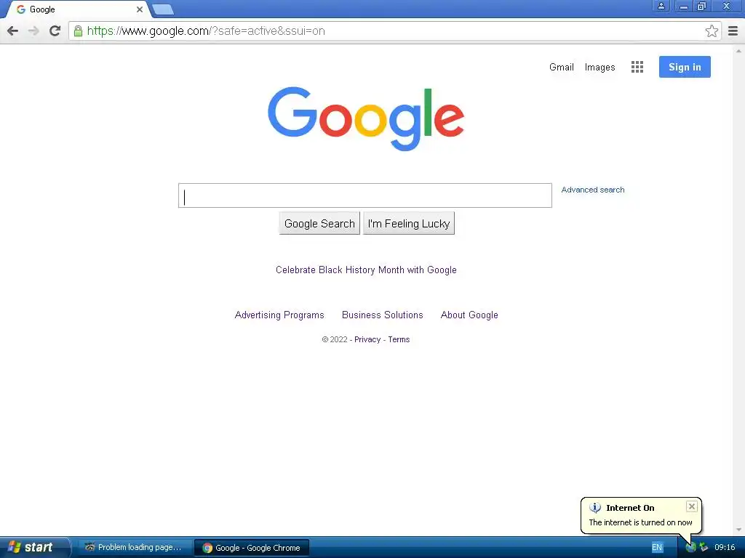Switch to Google Chrome taskbar button
The height and width of the screenshot is (558, 745).
click(x=252, y=548)
